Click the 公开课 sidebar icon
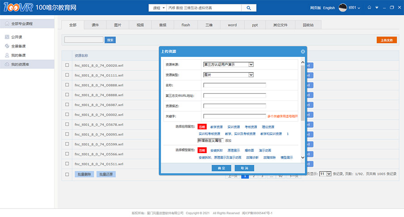This screenshot has width=404, height=217. (7, 37)
